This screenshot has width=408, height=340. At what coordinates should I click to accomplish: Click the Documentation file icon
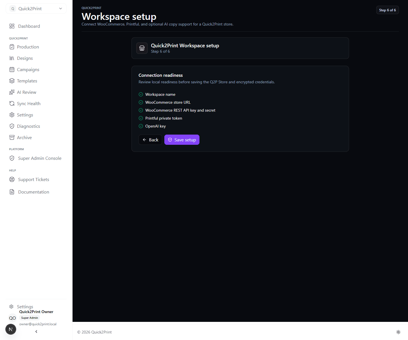click(x=12, y=192)
